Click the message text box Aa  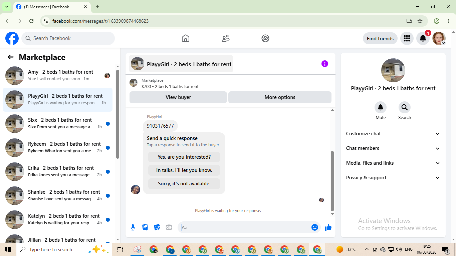[245, 227]
